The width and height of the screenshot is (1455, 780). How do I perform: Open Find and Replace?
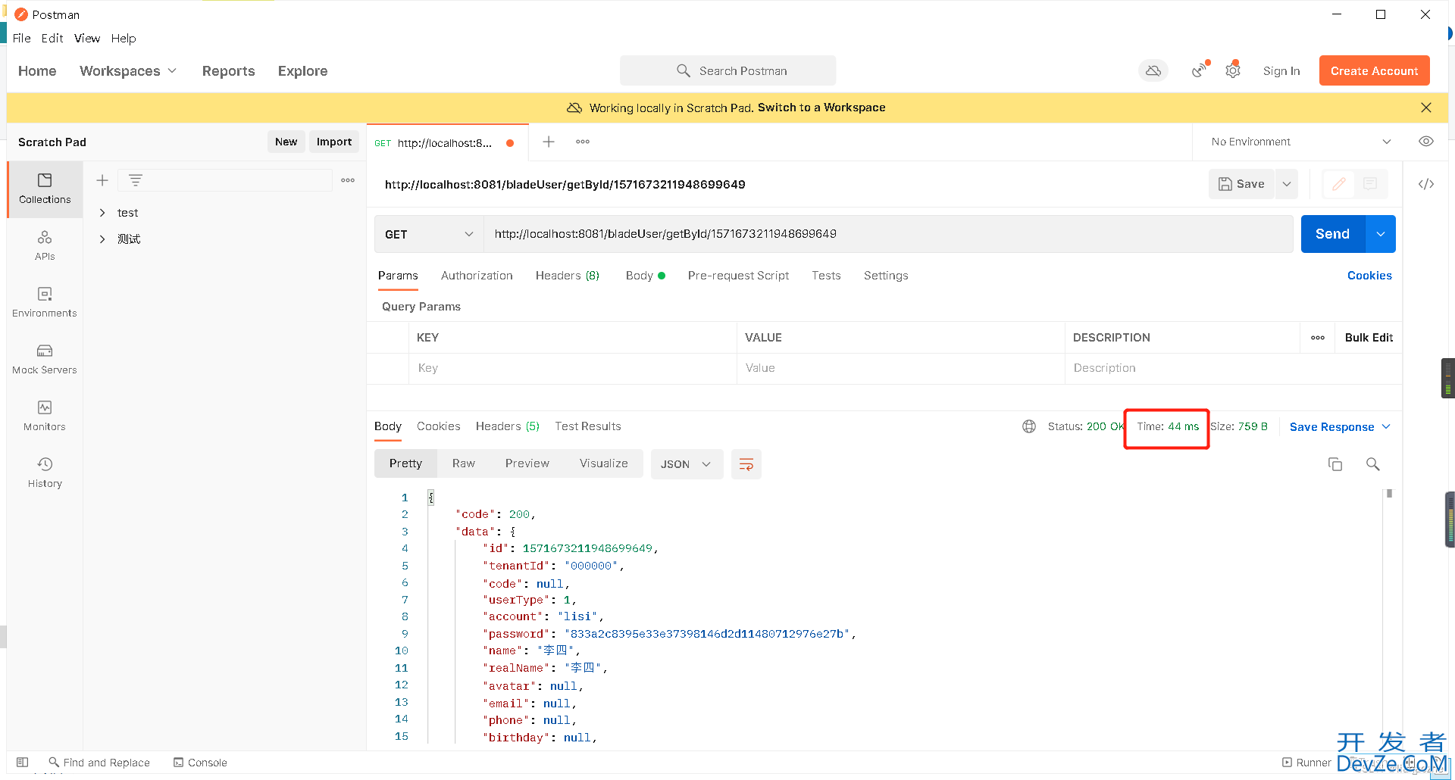99,763
